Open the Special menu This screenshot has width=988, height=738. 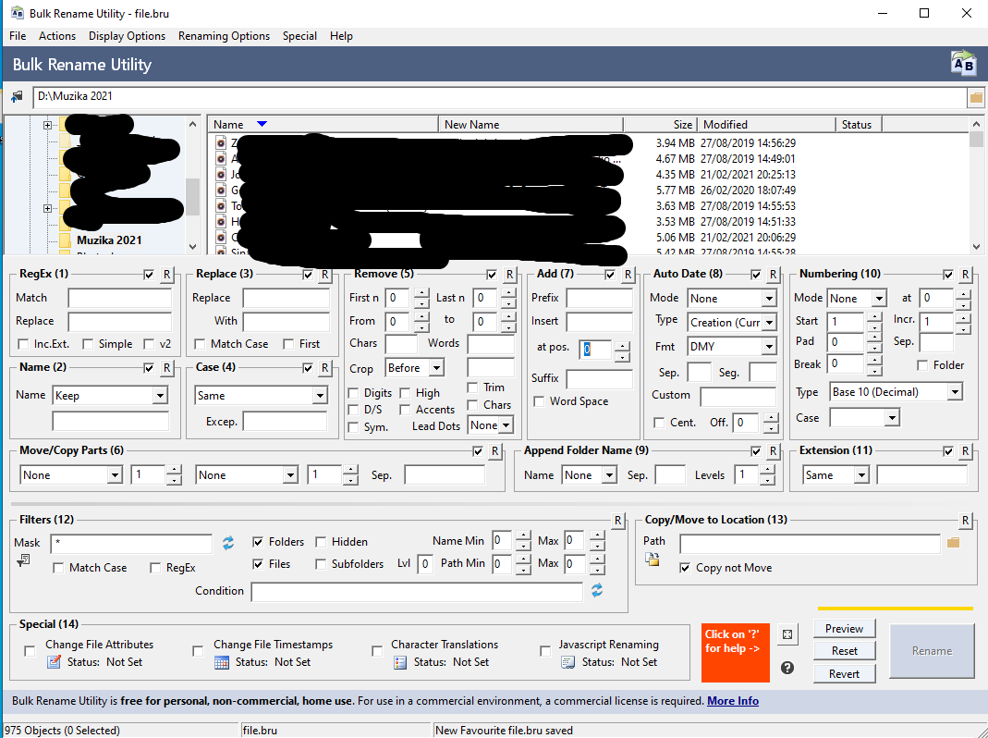[299, 36]
